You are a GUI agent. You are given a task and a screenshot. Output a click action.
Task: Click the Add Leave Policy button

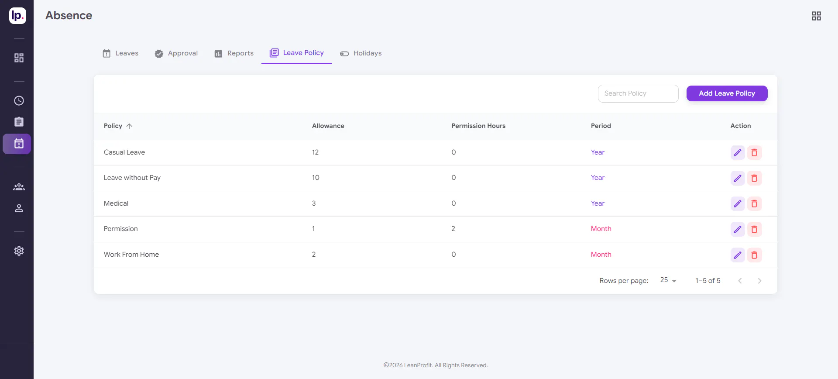[x=727, y=93]
